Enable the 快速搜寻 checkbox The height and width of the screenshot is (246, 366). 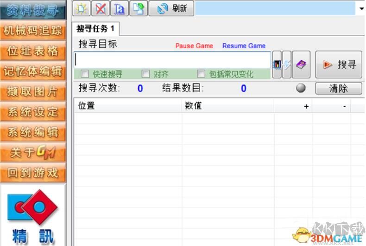(84, 74)
